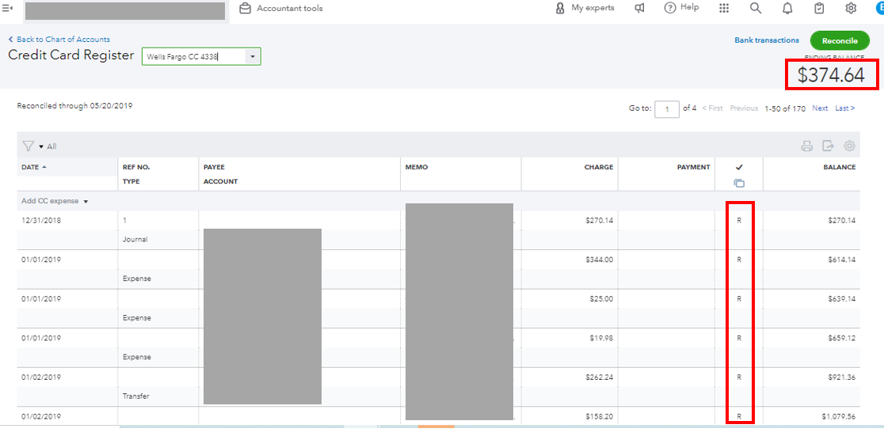Click the CHARGE column header
The image size is (884, 436).
pyautogui.click(x=598, y=167)
